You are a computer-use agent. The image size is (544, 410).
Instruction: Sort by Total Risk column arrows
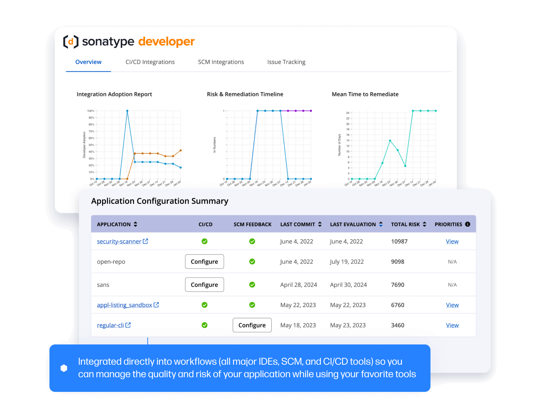425,224
